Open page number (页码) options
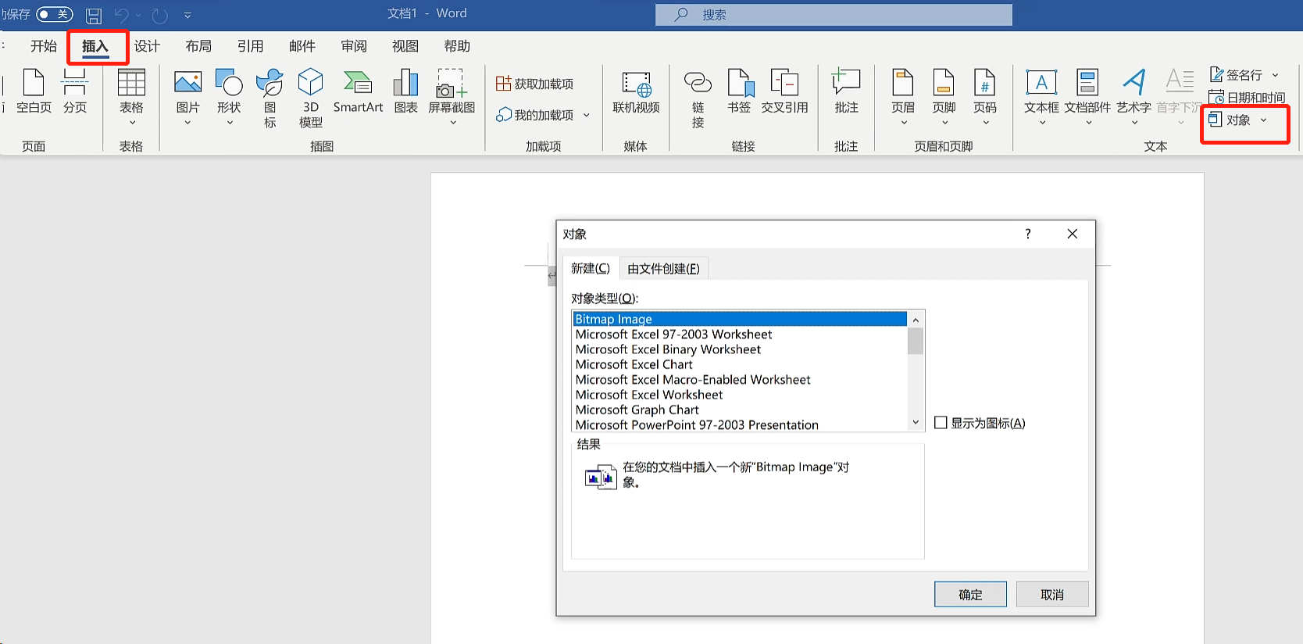The width and height of the screenshot is (1303, 644). 985,98
